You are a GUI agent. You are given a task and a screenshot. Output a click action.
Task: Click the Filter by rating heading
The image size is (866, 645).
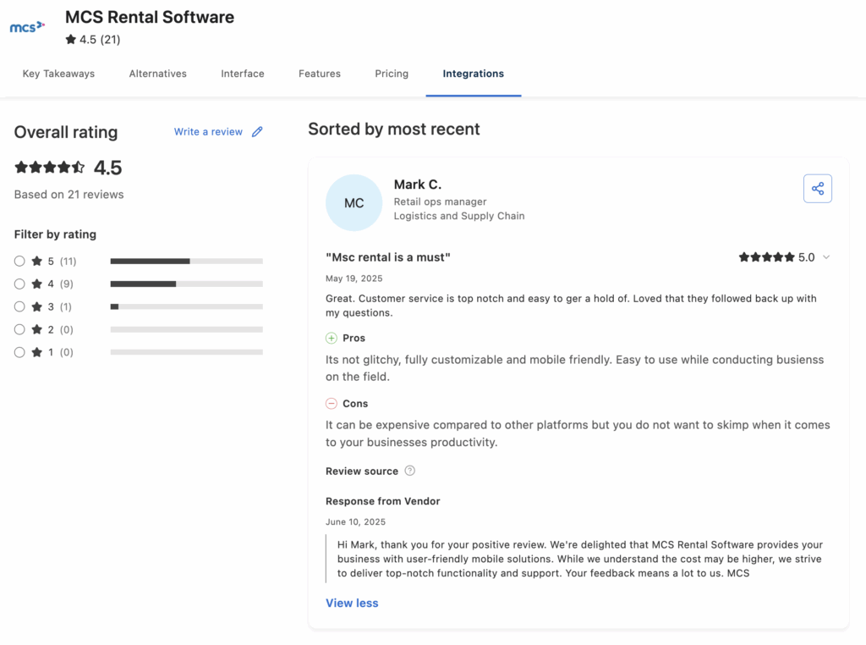(x=55, y=234)
